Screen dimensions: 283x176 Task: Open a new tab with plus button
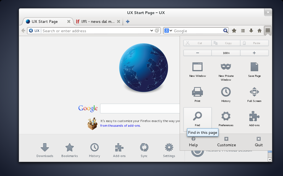128,21
